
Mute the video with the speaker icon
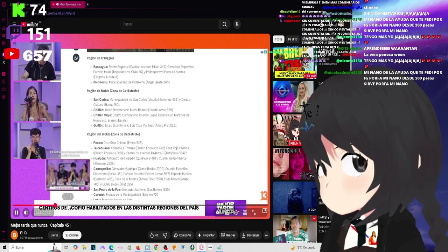26,212
